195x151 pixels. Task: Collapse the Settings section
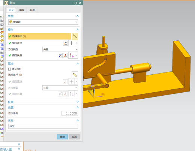(x=78, y=107)
